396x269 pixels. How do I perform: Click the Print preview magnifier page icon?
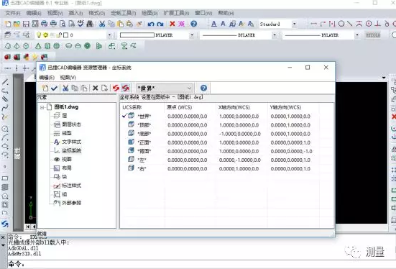[x=63, y=24]
